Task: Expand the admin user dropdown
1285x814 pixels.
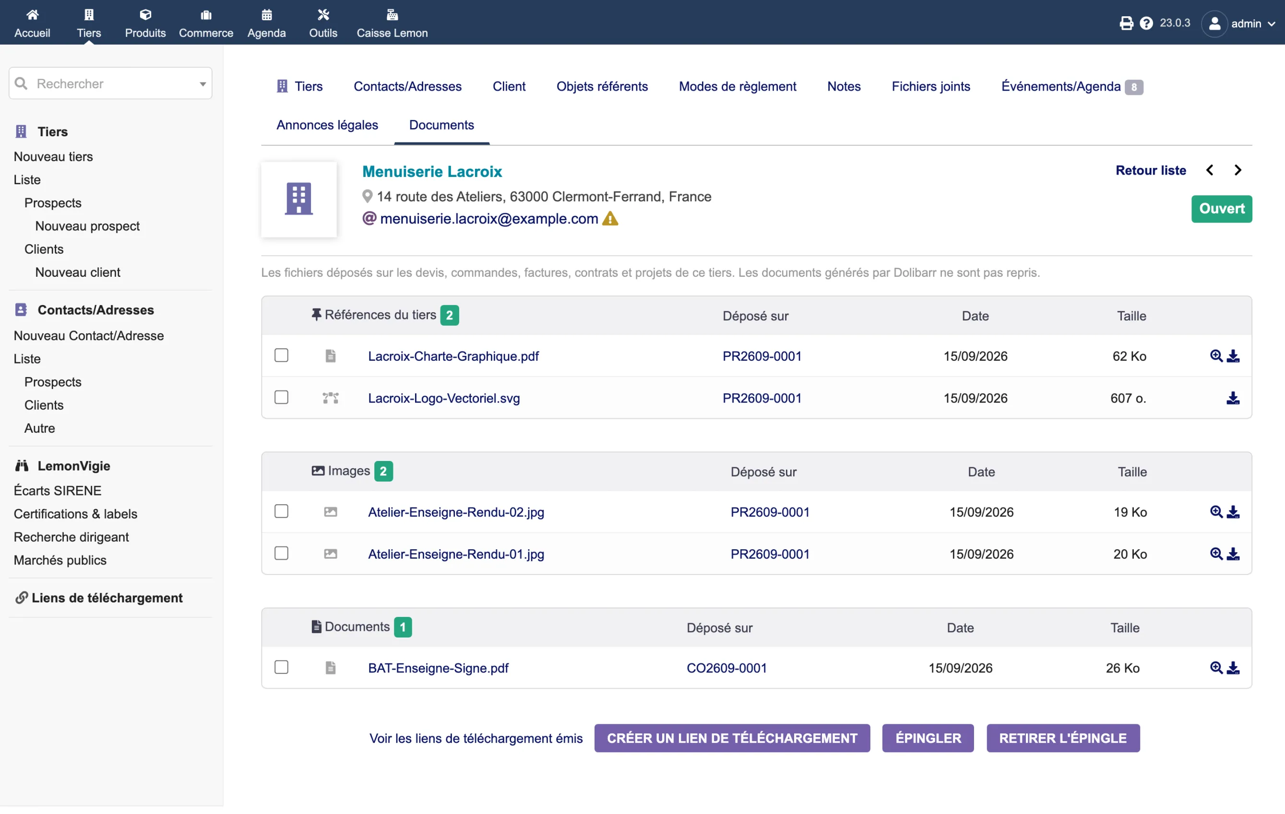Action: (x=1238, y=24)
